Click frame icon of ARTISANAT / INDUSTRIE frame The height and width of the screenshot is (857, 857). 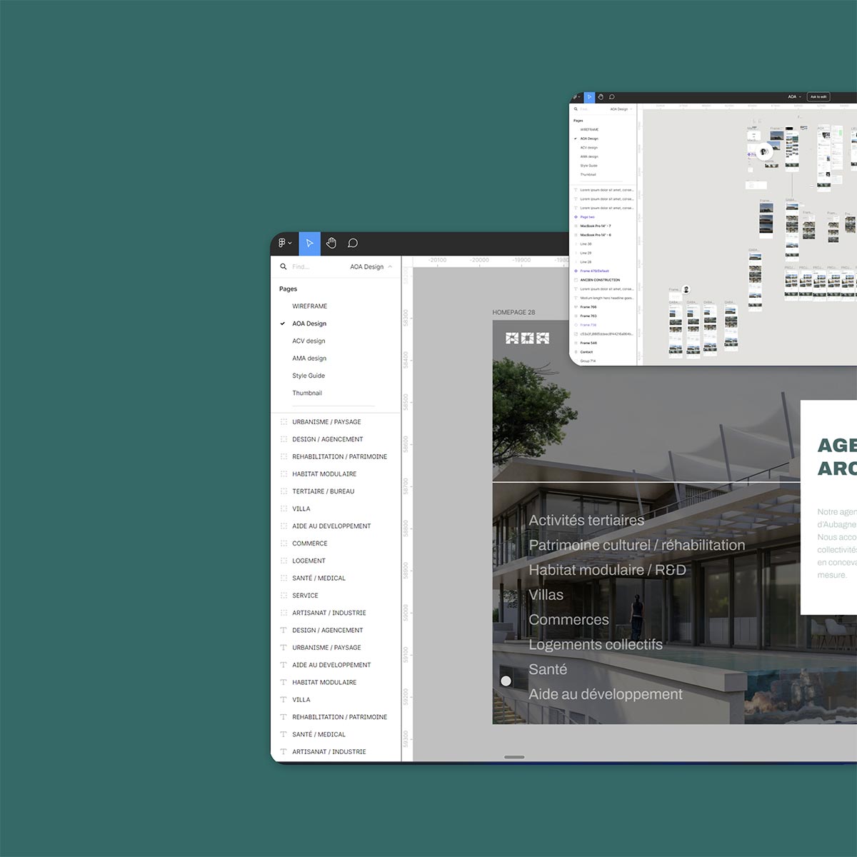click(284, 613)
